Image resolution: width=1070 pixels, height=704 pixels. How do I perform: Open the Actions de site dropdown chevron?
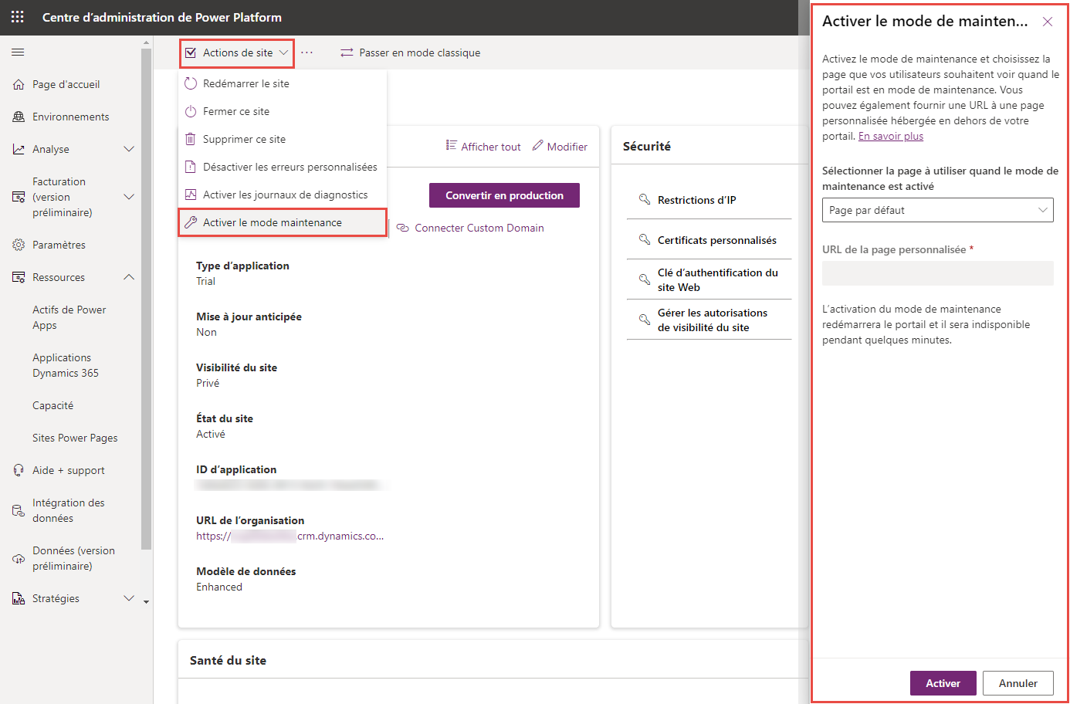283,52
